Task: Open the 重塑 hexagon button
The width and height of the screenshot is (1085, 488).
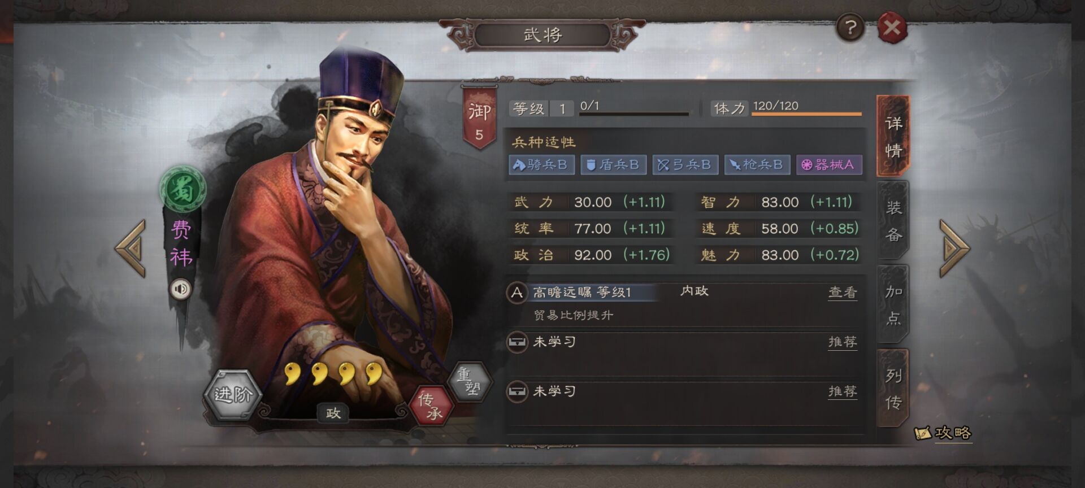Action: (468, 382)
